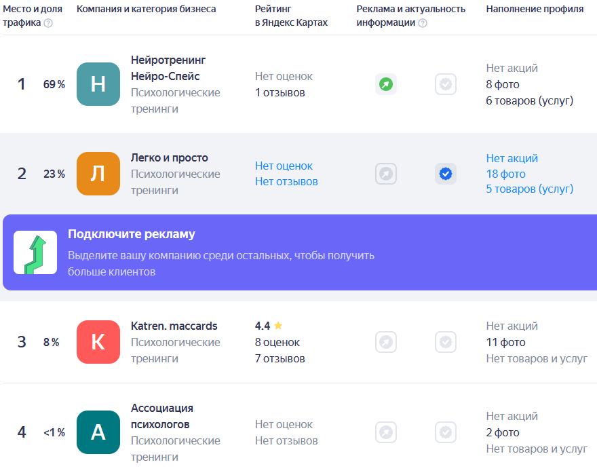Open the Ассоциация психологов company name
Screen dimensions: 597x475
point(161,416)
